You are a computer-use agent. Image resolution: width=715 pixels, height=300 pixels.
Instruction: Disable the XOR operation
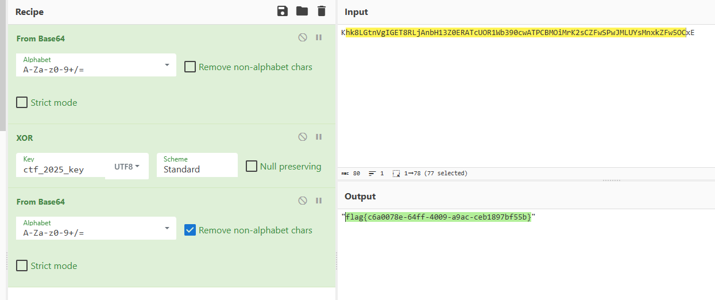tap(303, 137)
